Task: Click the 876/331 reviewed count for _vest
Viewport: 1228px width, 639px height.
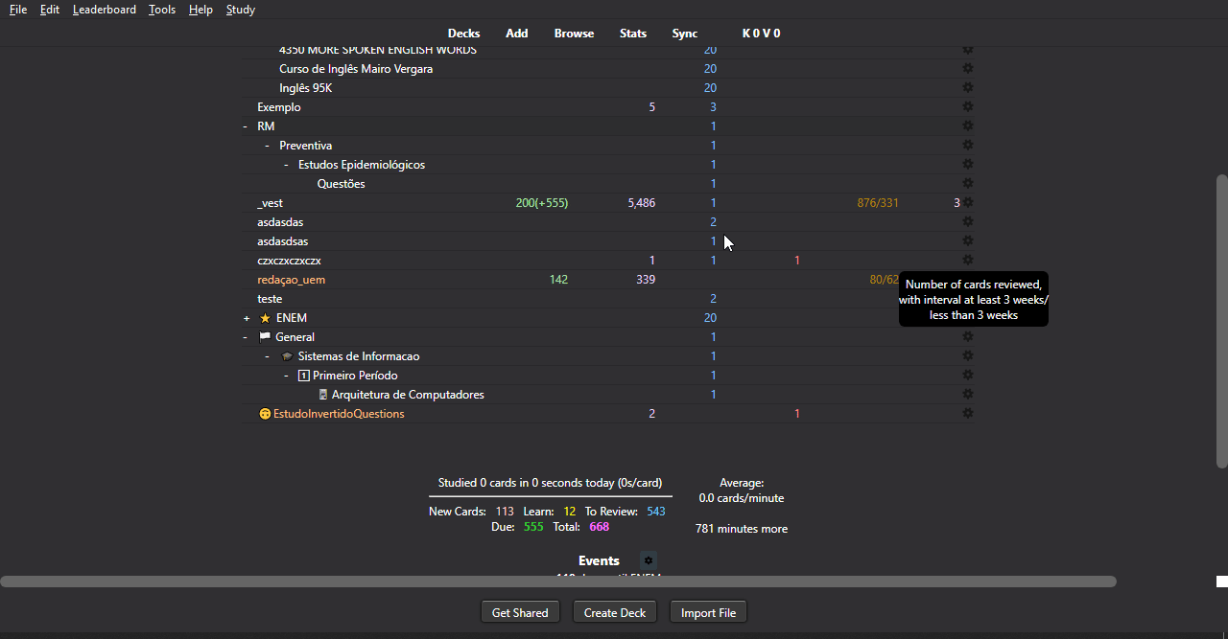Action: pyautogui.click(x=878, y=203)
